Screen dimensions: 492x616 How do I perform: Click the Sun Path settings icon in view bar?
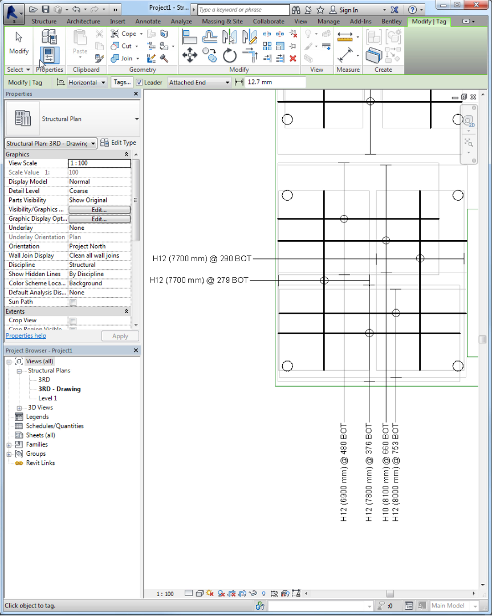(x=210, y=593)
